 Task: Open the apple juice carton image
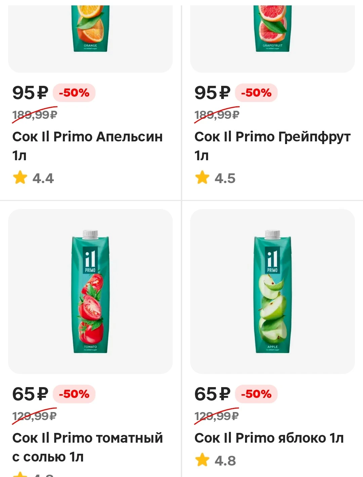(x=273, y=292)
